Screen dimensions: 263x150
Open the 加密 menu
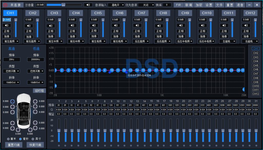click(199, 5)
